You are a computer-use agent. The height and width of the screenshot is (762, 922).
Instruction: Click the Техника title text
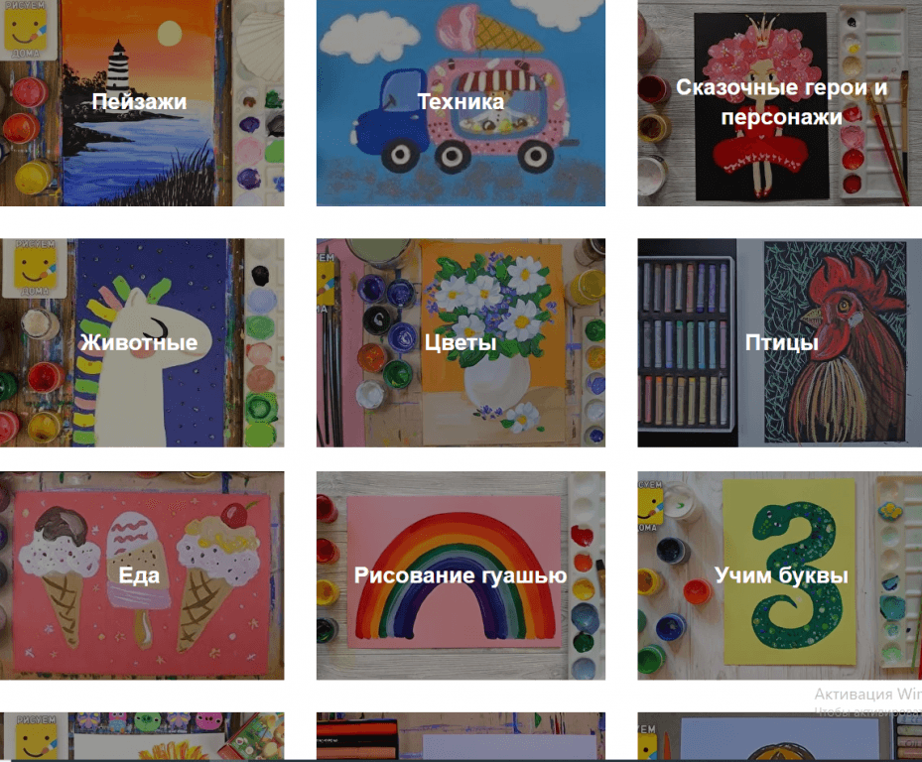pos(461,102)
